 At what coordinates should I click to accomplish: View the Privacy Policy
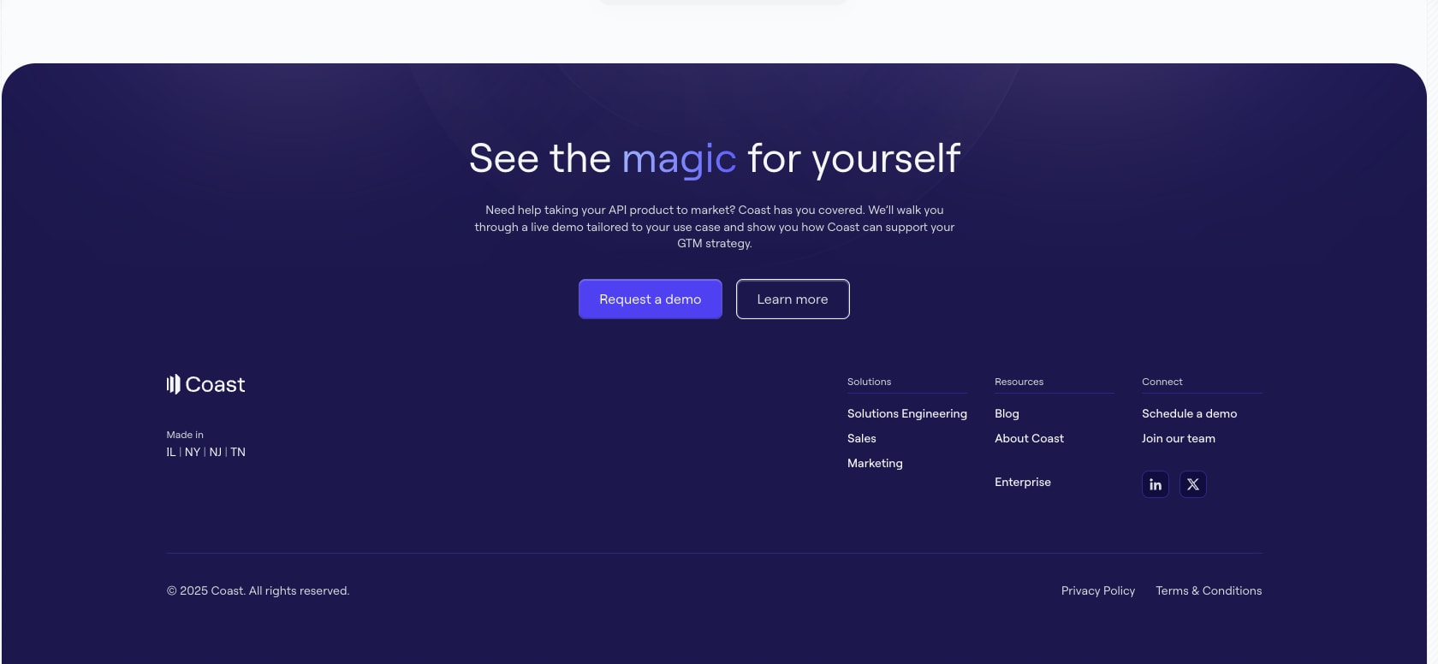[x=1097, y=590]
